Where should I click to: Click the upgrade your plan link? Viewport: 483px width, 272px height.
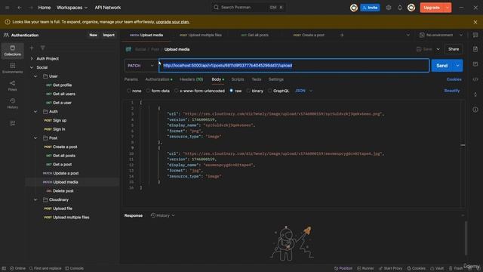173,22
